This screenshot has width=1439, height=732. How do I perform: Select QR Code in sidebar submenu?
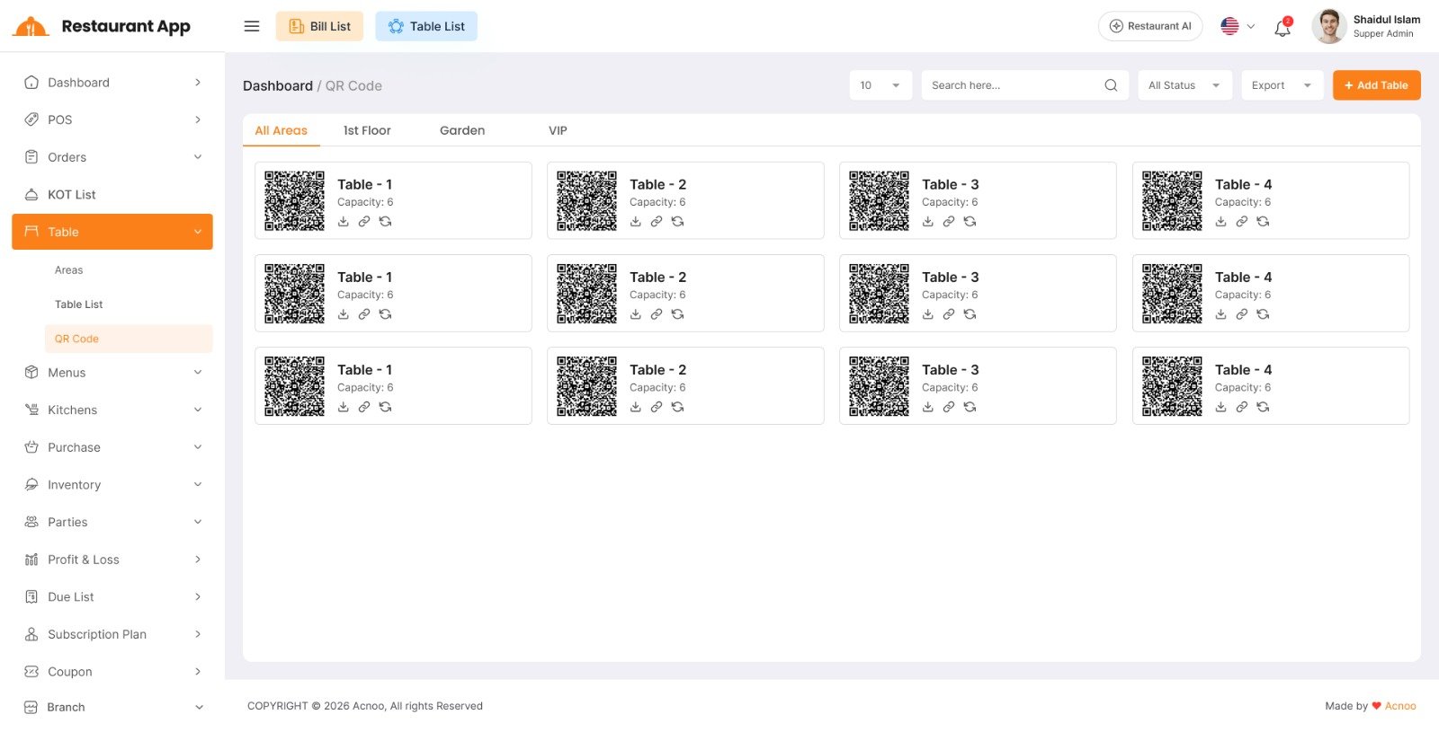click(129, 339)
